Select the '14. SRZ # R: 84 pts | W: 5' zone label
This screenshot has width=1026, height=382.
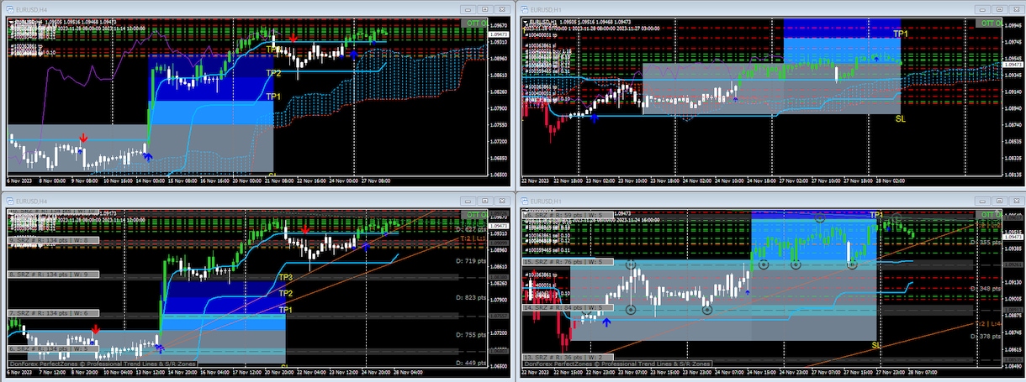click(568, 308)
